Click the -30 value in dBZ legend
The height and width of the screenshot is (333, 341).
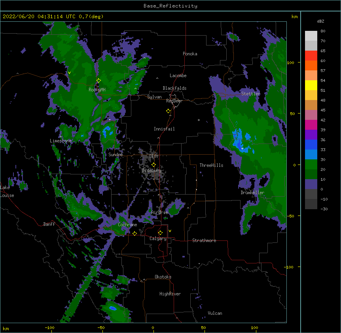coord(324,209)
